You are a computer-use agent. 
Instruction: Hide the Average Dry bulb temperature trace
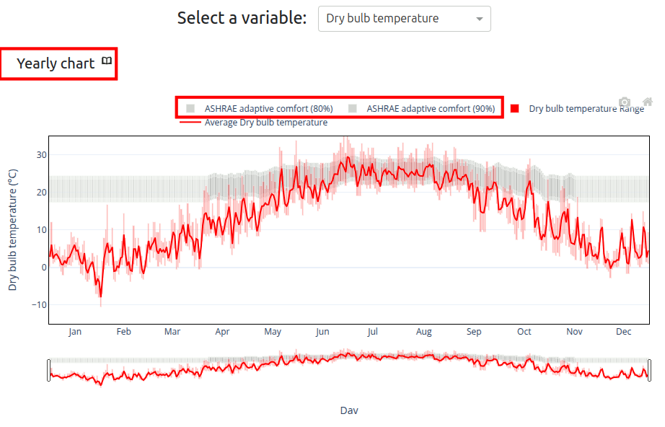(x=265, y=123)
